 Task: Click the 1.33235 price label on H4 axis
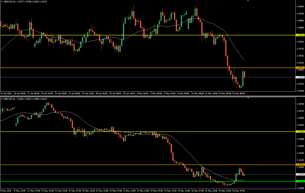coord(300,84)
